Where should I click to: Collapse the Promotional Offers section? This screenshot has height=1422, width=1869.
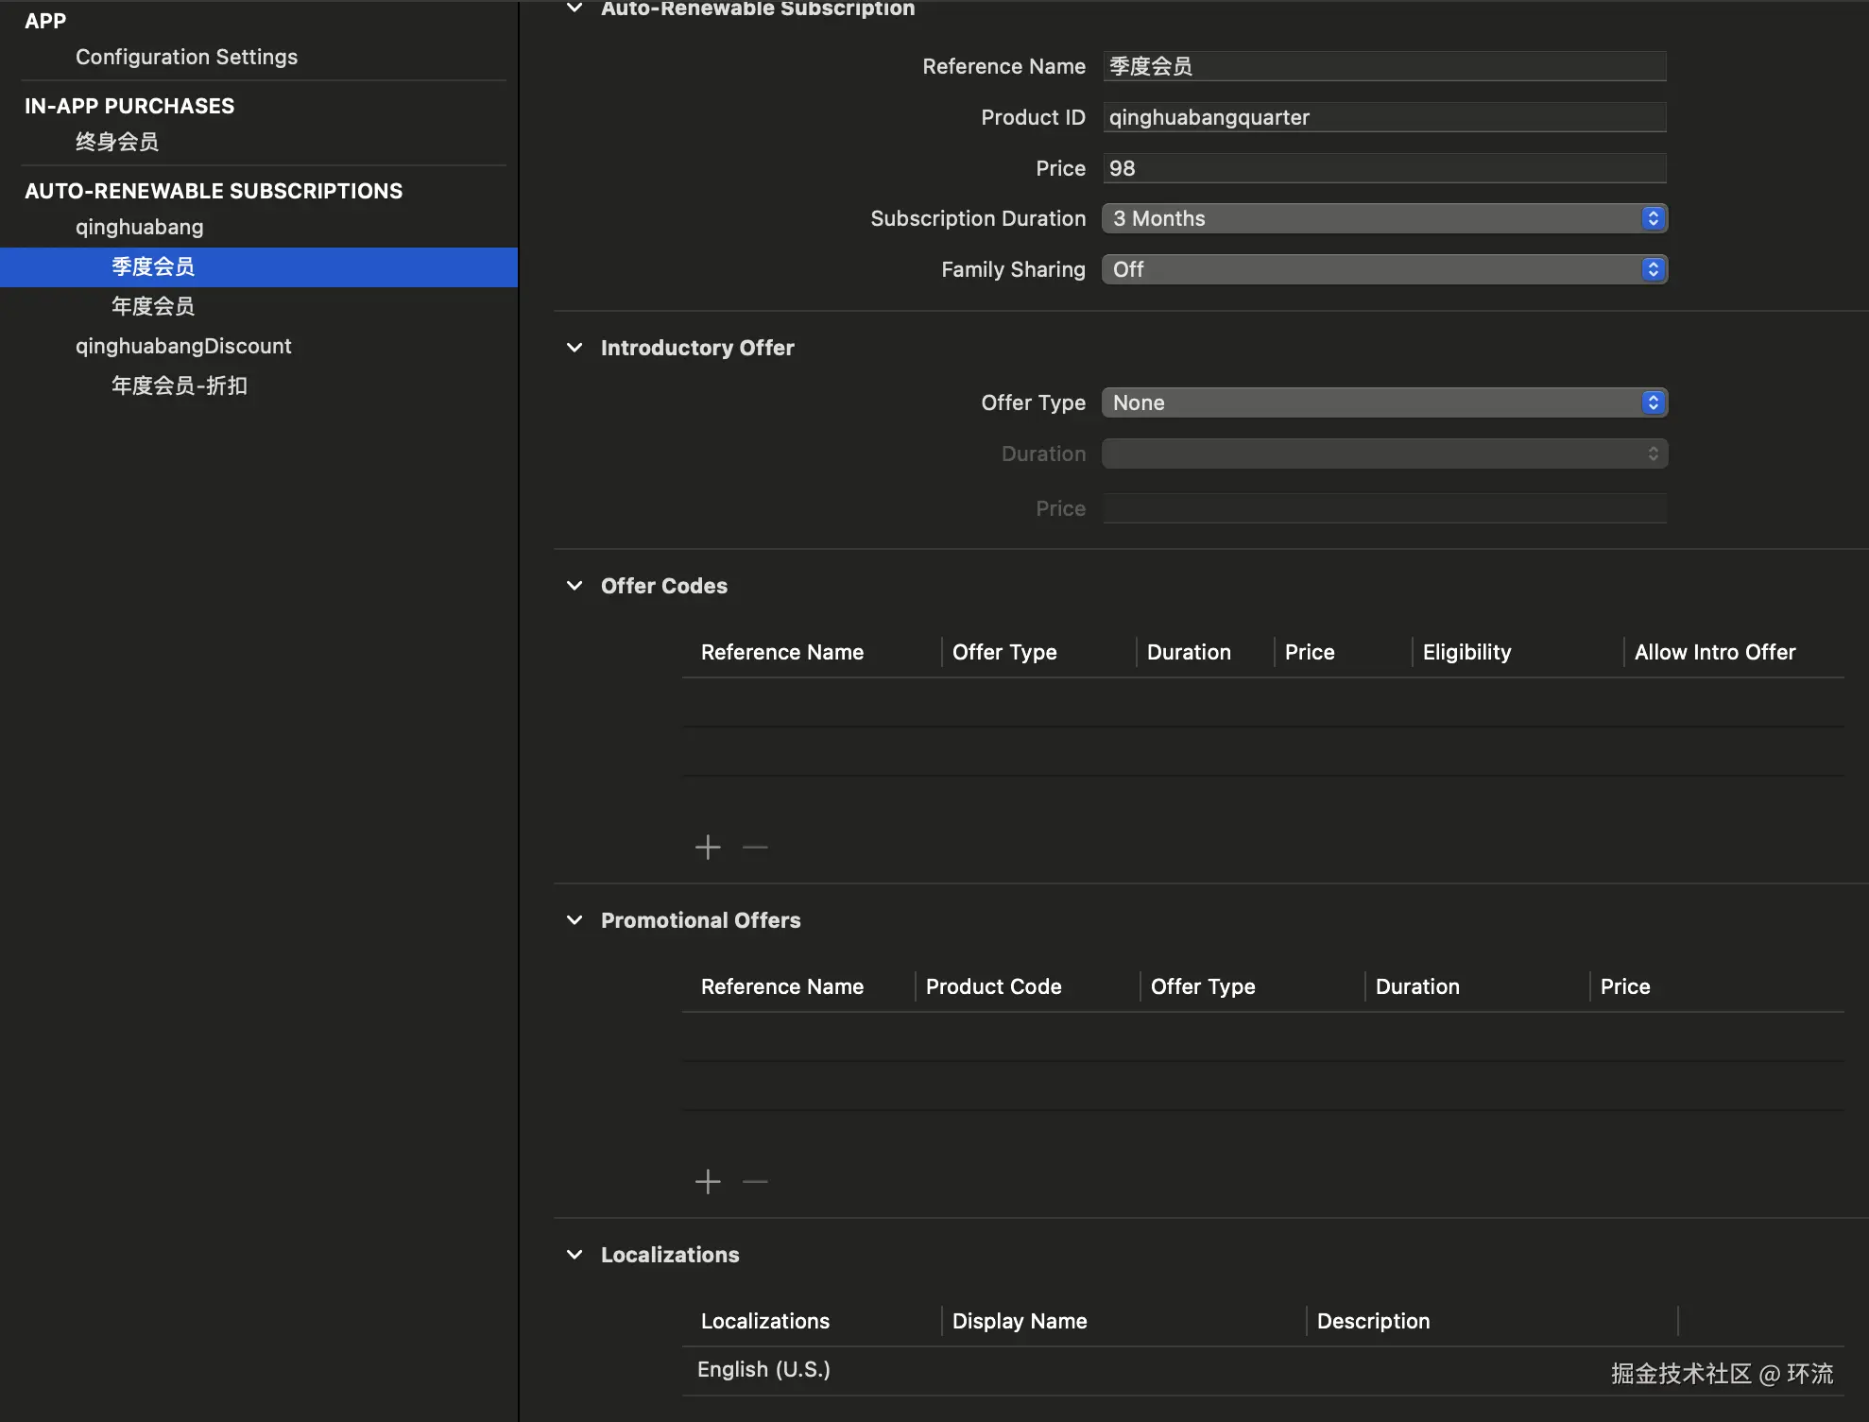point(574,920)
